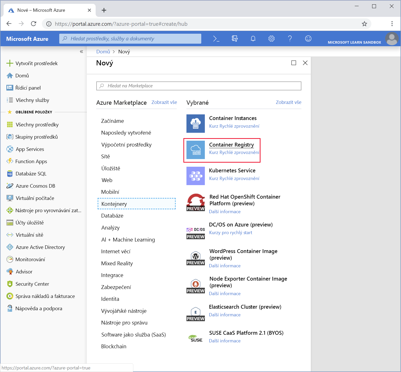Open the browser's three-dot menu

click(x=392, y=24)
